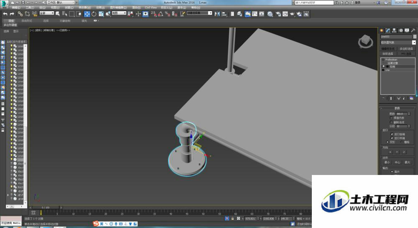Activate the Select and Move tool
The image size is (418, 228).
coord(87,14)
